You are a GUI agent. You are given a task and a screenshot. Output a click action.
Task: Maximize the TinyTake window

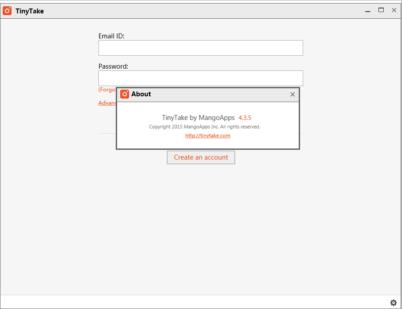click(x=381, y=10)
